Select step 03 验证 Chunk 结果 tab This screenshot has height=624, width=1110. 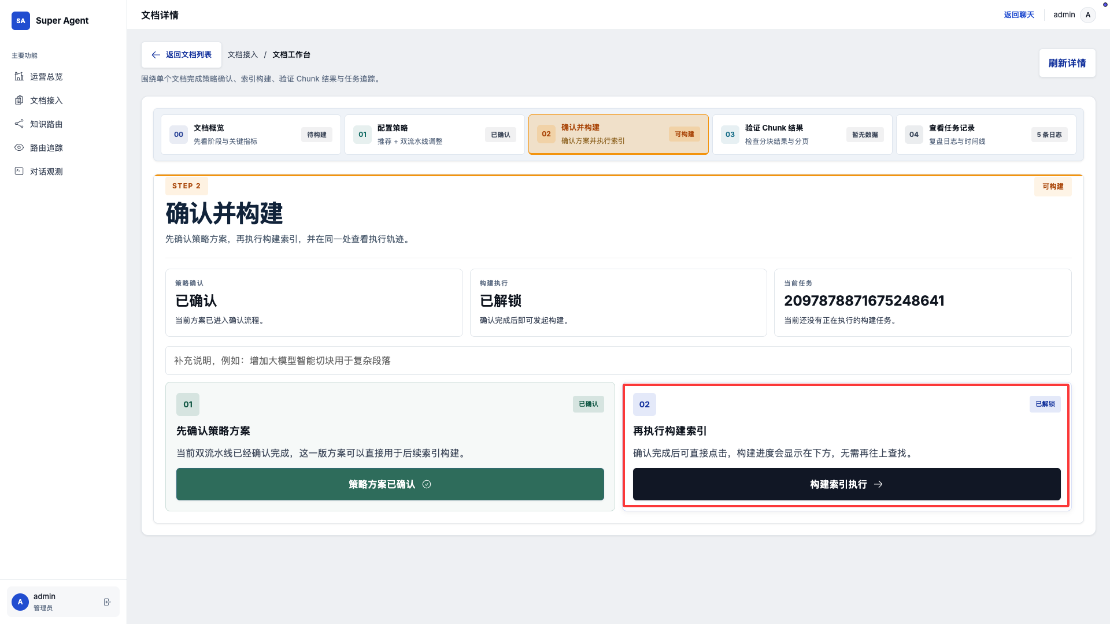coord(802,135)
